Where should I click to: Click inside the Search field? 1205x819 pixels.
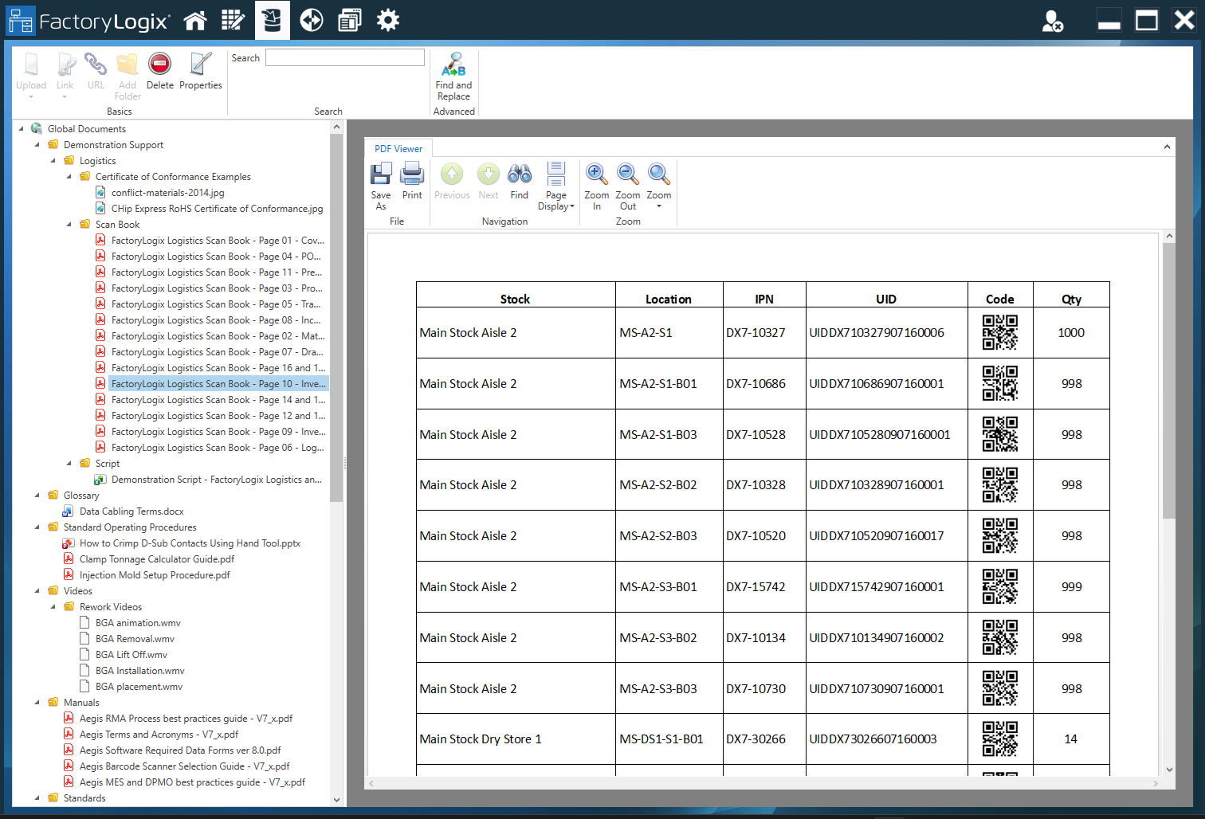pyautogui.click(x=344, y=57)
